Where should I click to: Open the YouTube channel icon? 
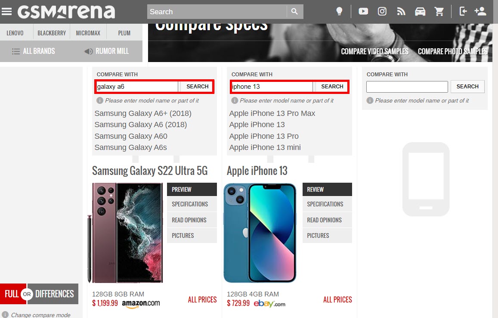pos(363,12)
